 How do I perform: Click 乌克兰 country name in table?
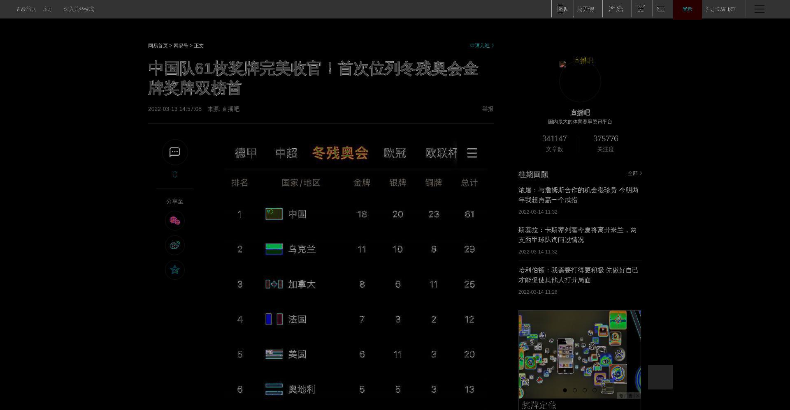(x=302, y=249)
